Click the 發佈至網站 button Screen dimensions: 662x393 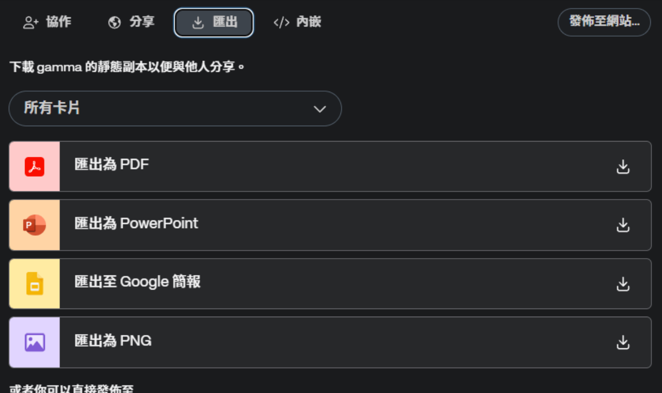point(604,22)
